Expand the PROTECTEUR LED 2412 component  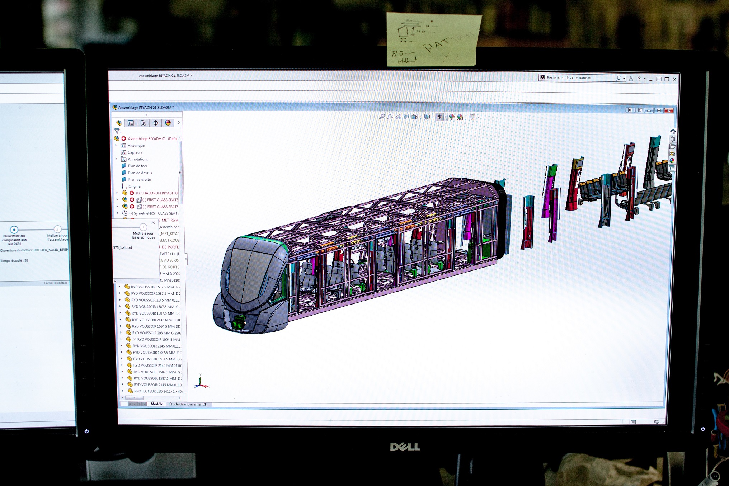[x=123, y=391]
